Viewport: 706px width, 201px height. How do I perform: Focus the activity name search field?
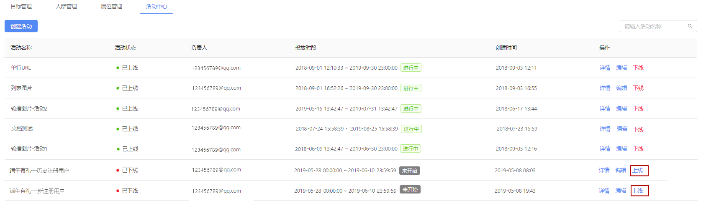coord(658,26)
